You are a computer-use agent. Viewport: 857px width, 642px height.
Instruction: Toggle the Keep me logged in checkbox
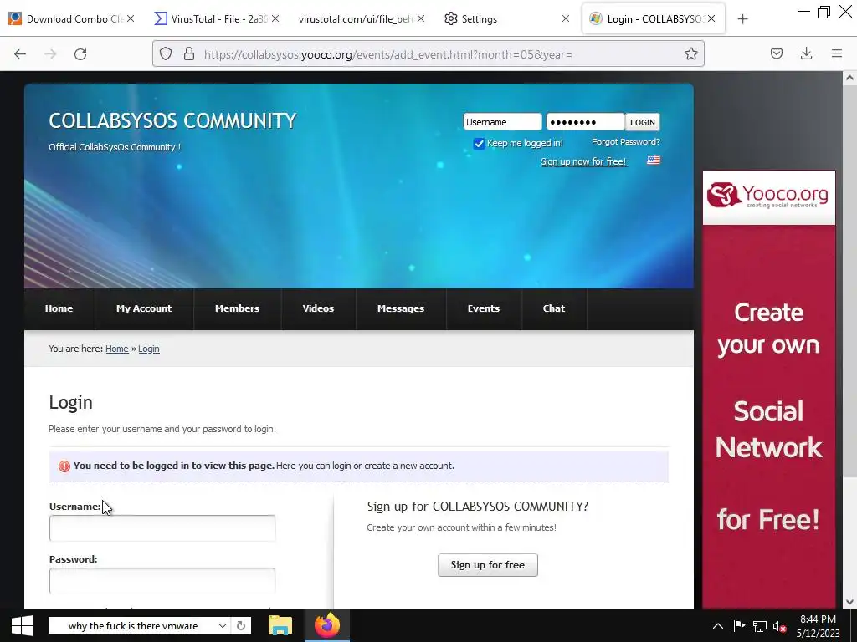pyautogui.click(x=479, y=144)
